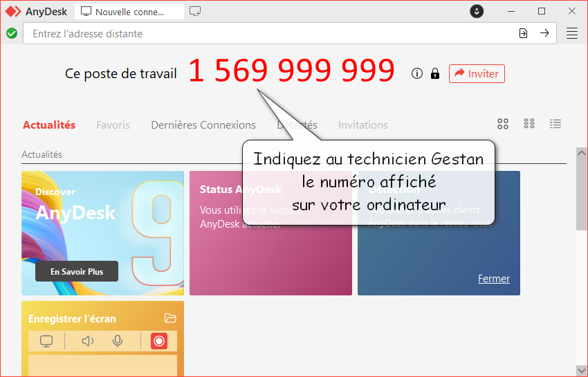Image resolution: width=588 pixels, height=377 pixels.
Task: Click the workstation ID 1 569 999 999
Action: (x=291, y=70)
